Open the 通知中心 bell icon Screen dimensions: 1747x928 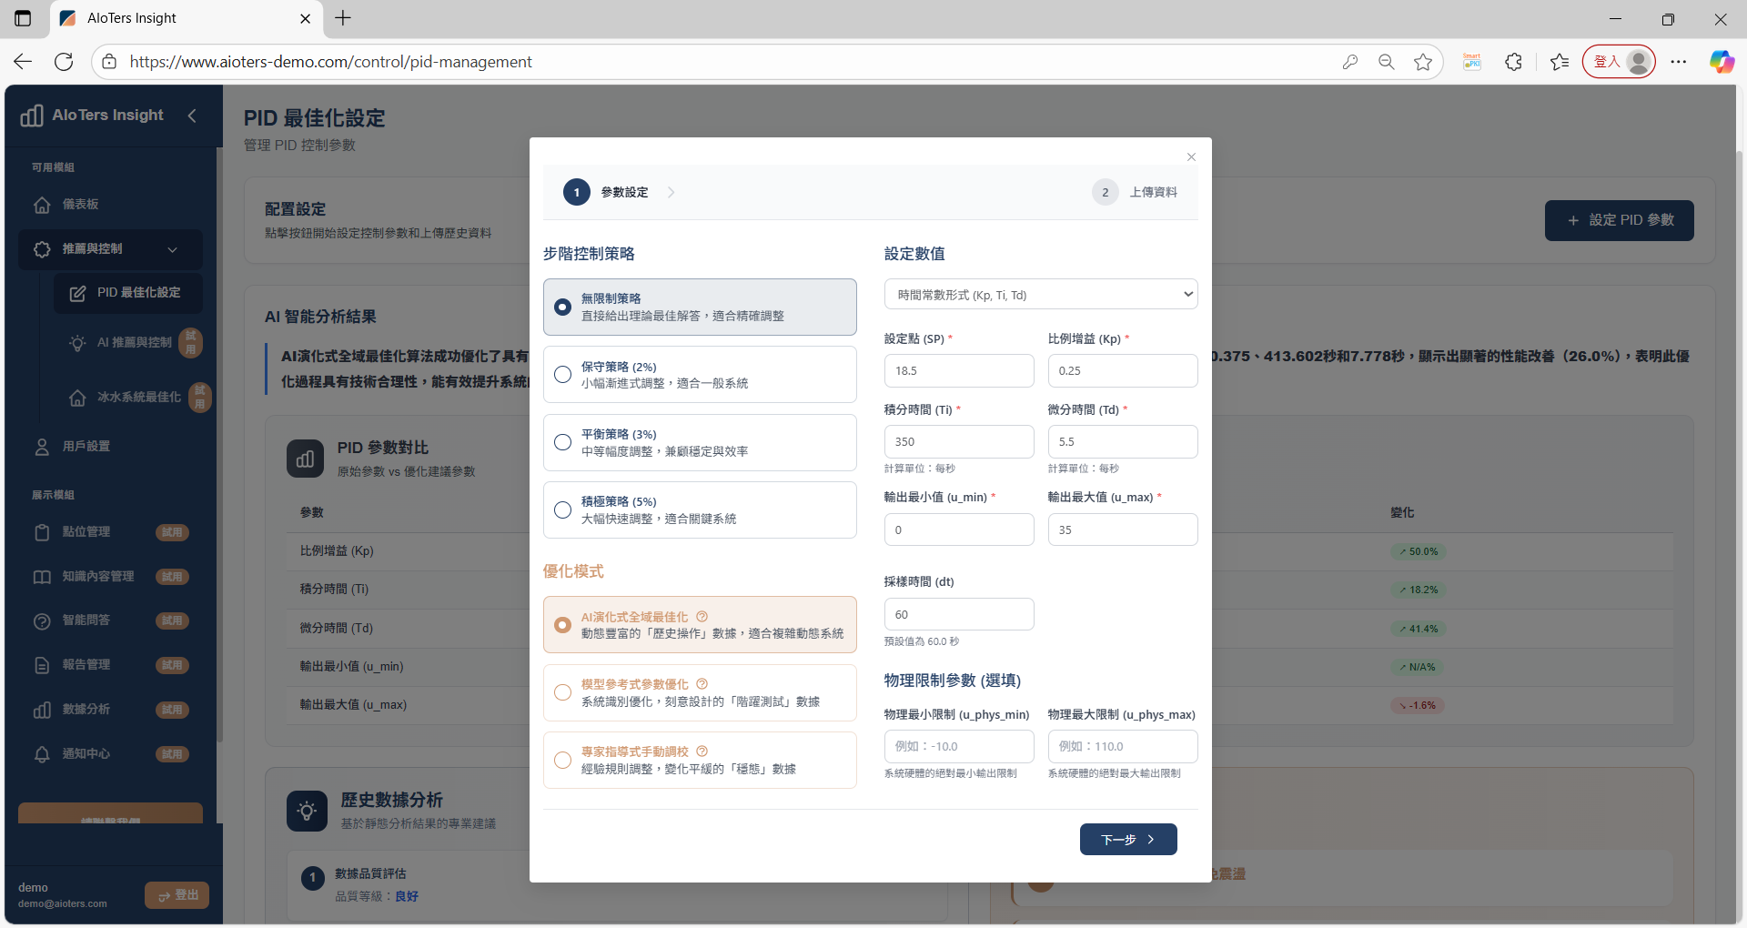pyautogui.click(x=43, y=754)
